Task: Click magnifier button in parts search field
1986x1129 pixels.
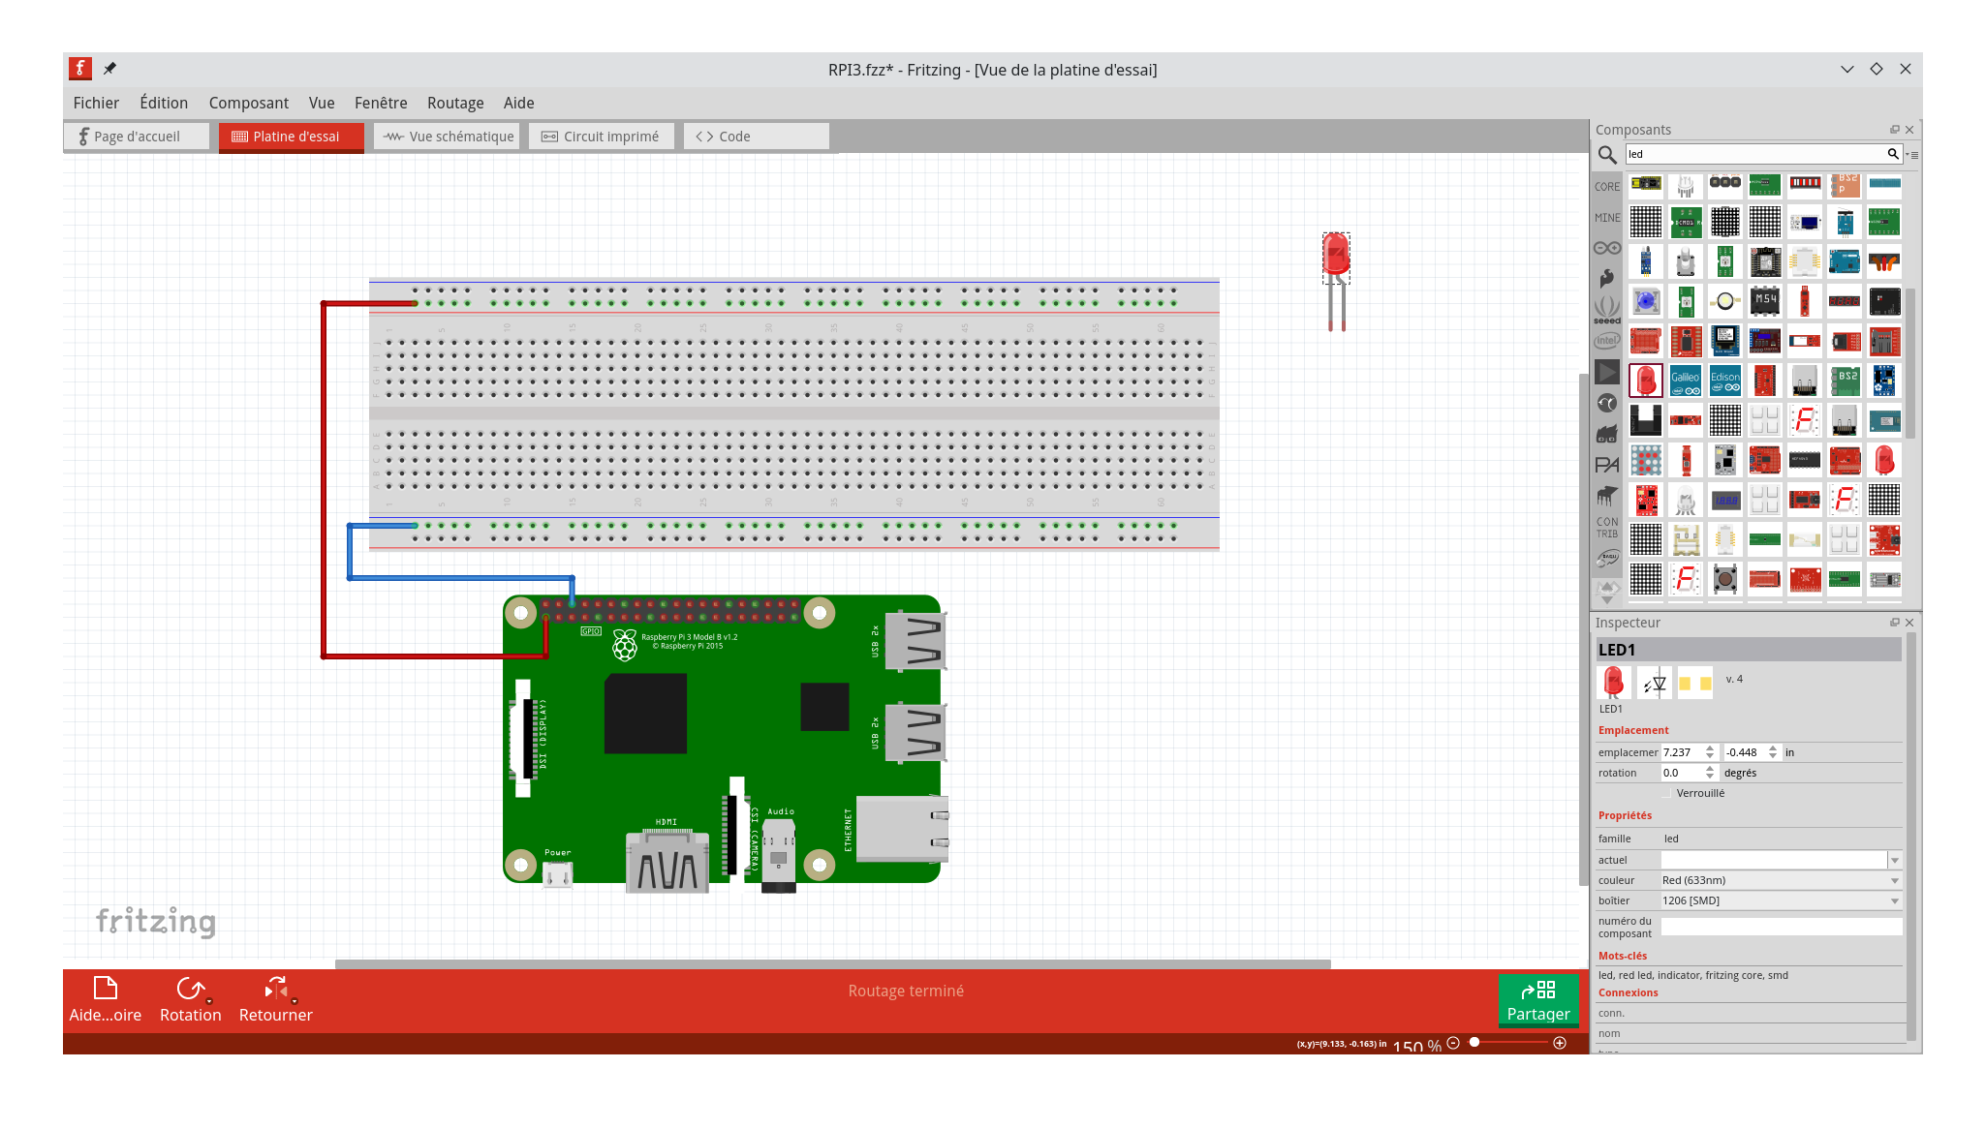Action: 1892,154
